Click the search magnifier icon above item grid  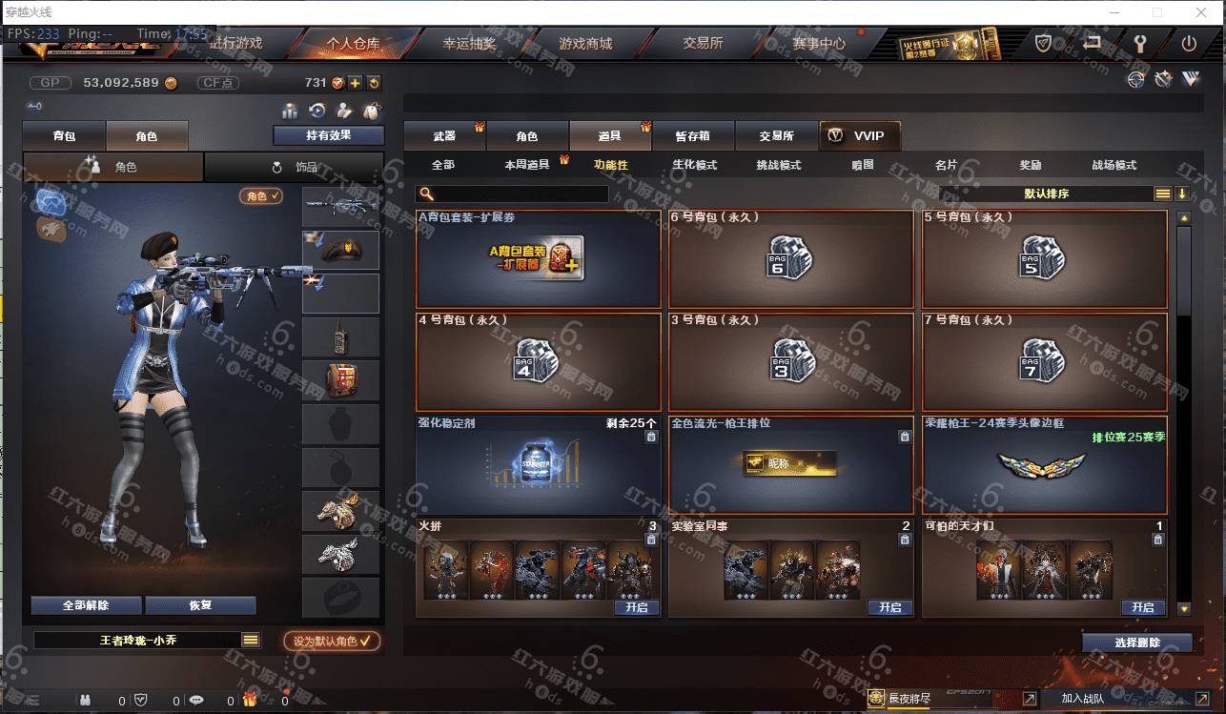(427, 194)
